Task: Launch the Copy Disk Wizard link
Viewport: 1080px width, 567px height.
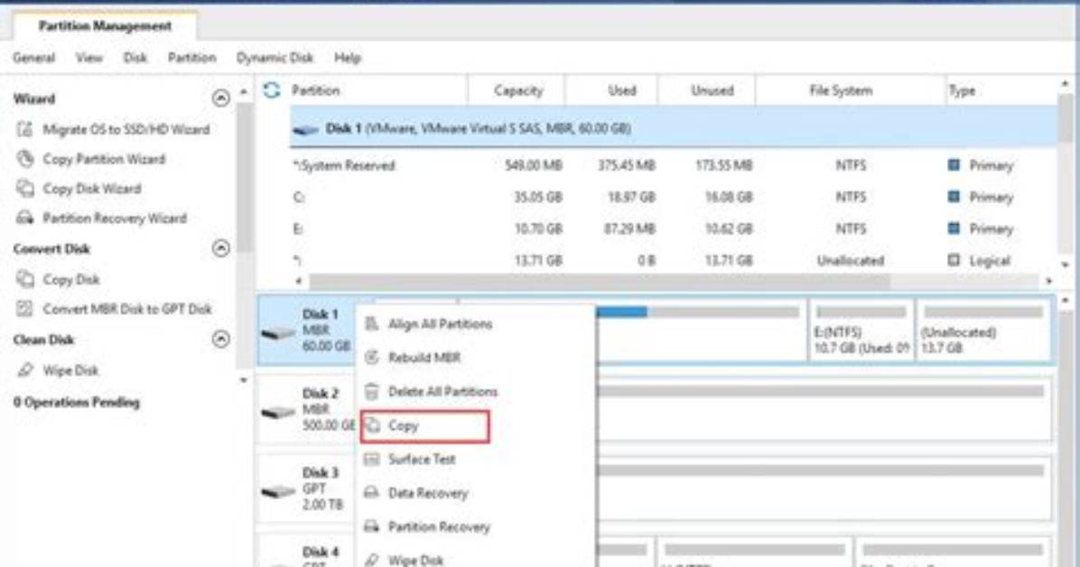Action: tap(91, 189)
